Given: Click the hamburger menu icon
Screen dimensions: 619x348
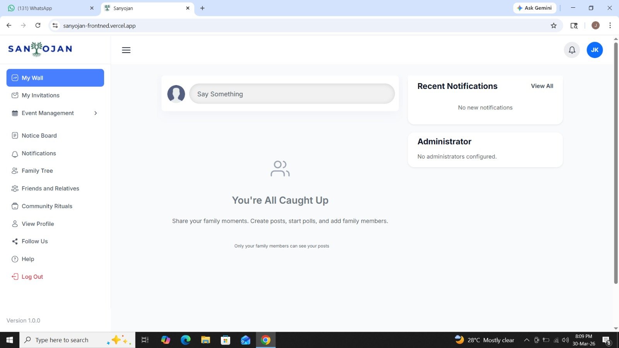Looking at the screenshot, I should click(x=126, y=50).
